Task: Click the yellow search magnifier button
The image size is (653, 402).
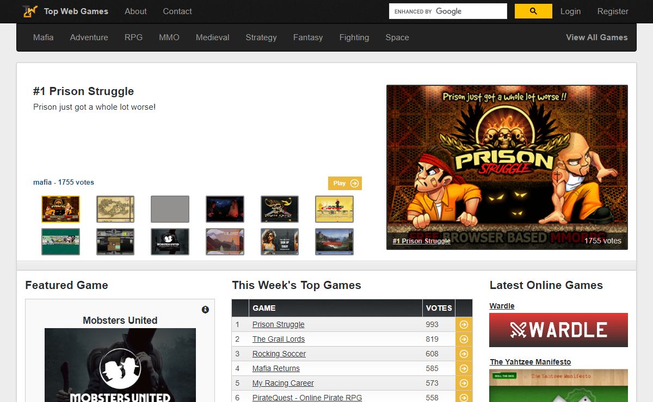Action: (533, 11)
